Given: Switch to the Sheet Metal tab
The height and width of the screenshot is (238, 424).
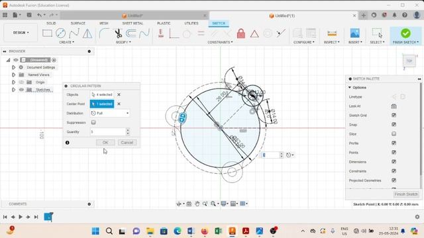Looking at the screenshot, I should 132,24.
